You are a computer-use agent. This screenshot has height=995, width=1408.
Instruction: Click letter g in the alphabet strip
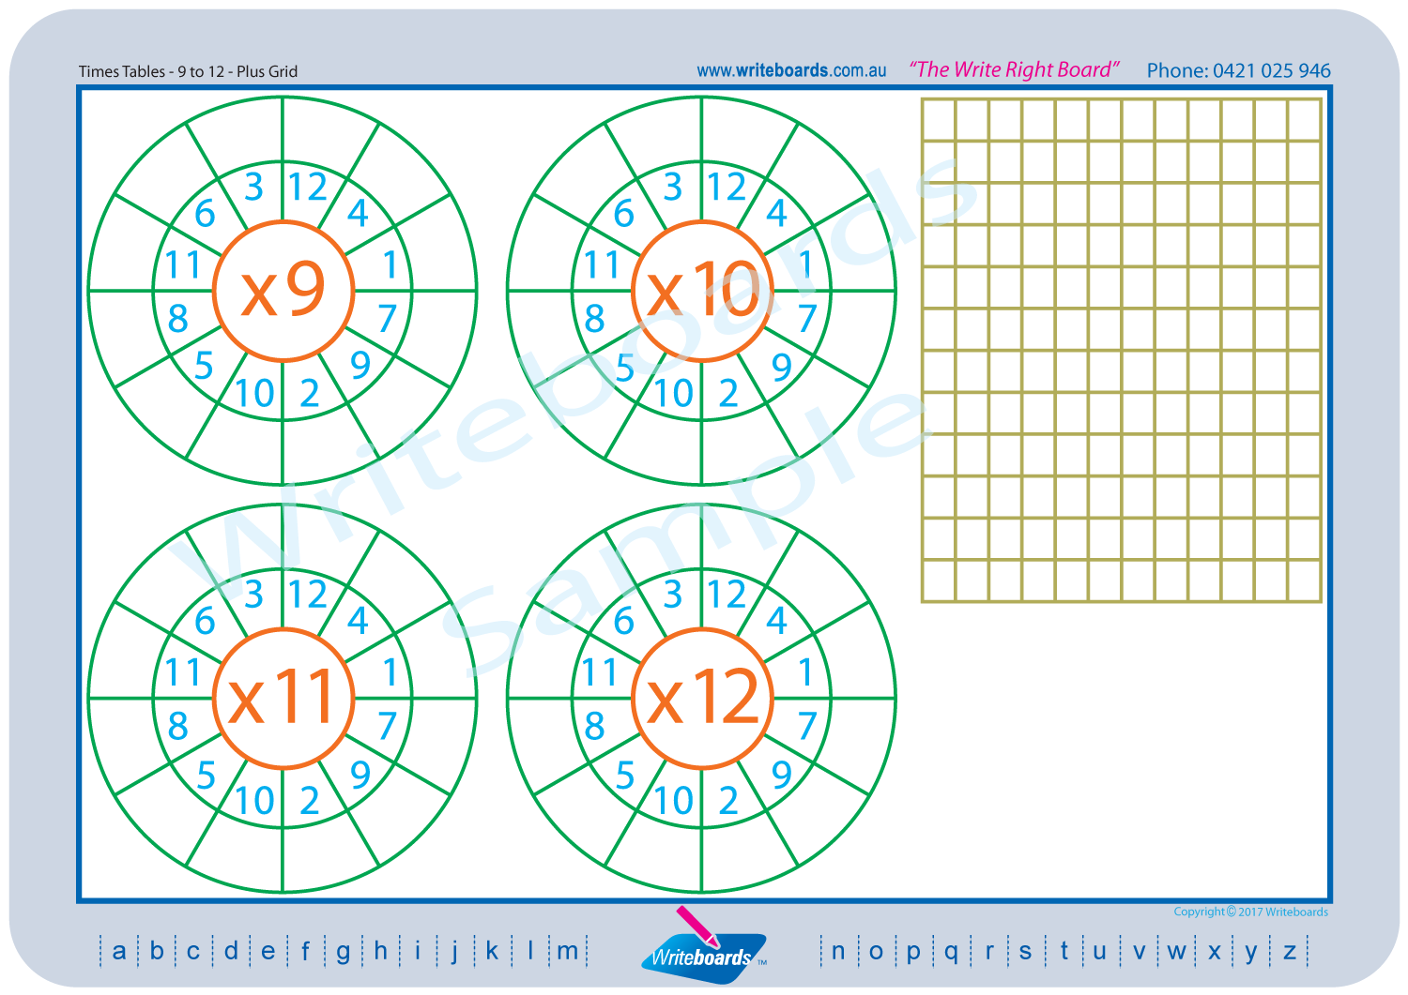pos(344,953)
